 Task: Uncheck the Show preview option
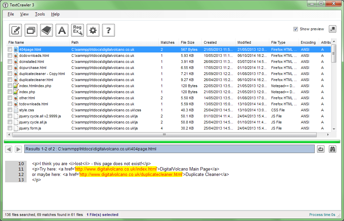coord(296,29)
